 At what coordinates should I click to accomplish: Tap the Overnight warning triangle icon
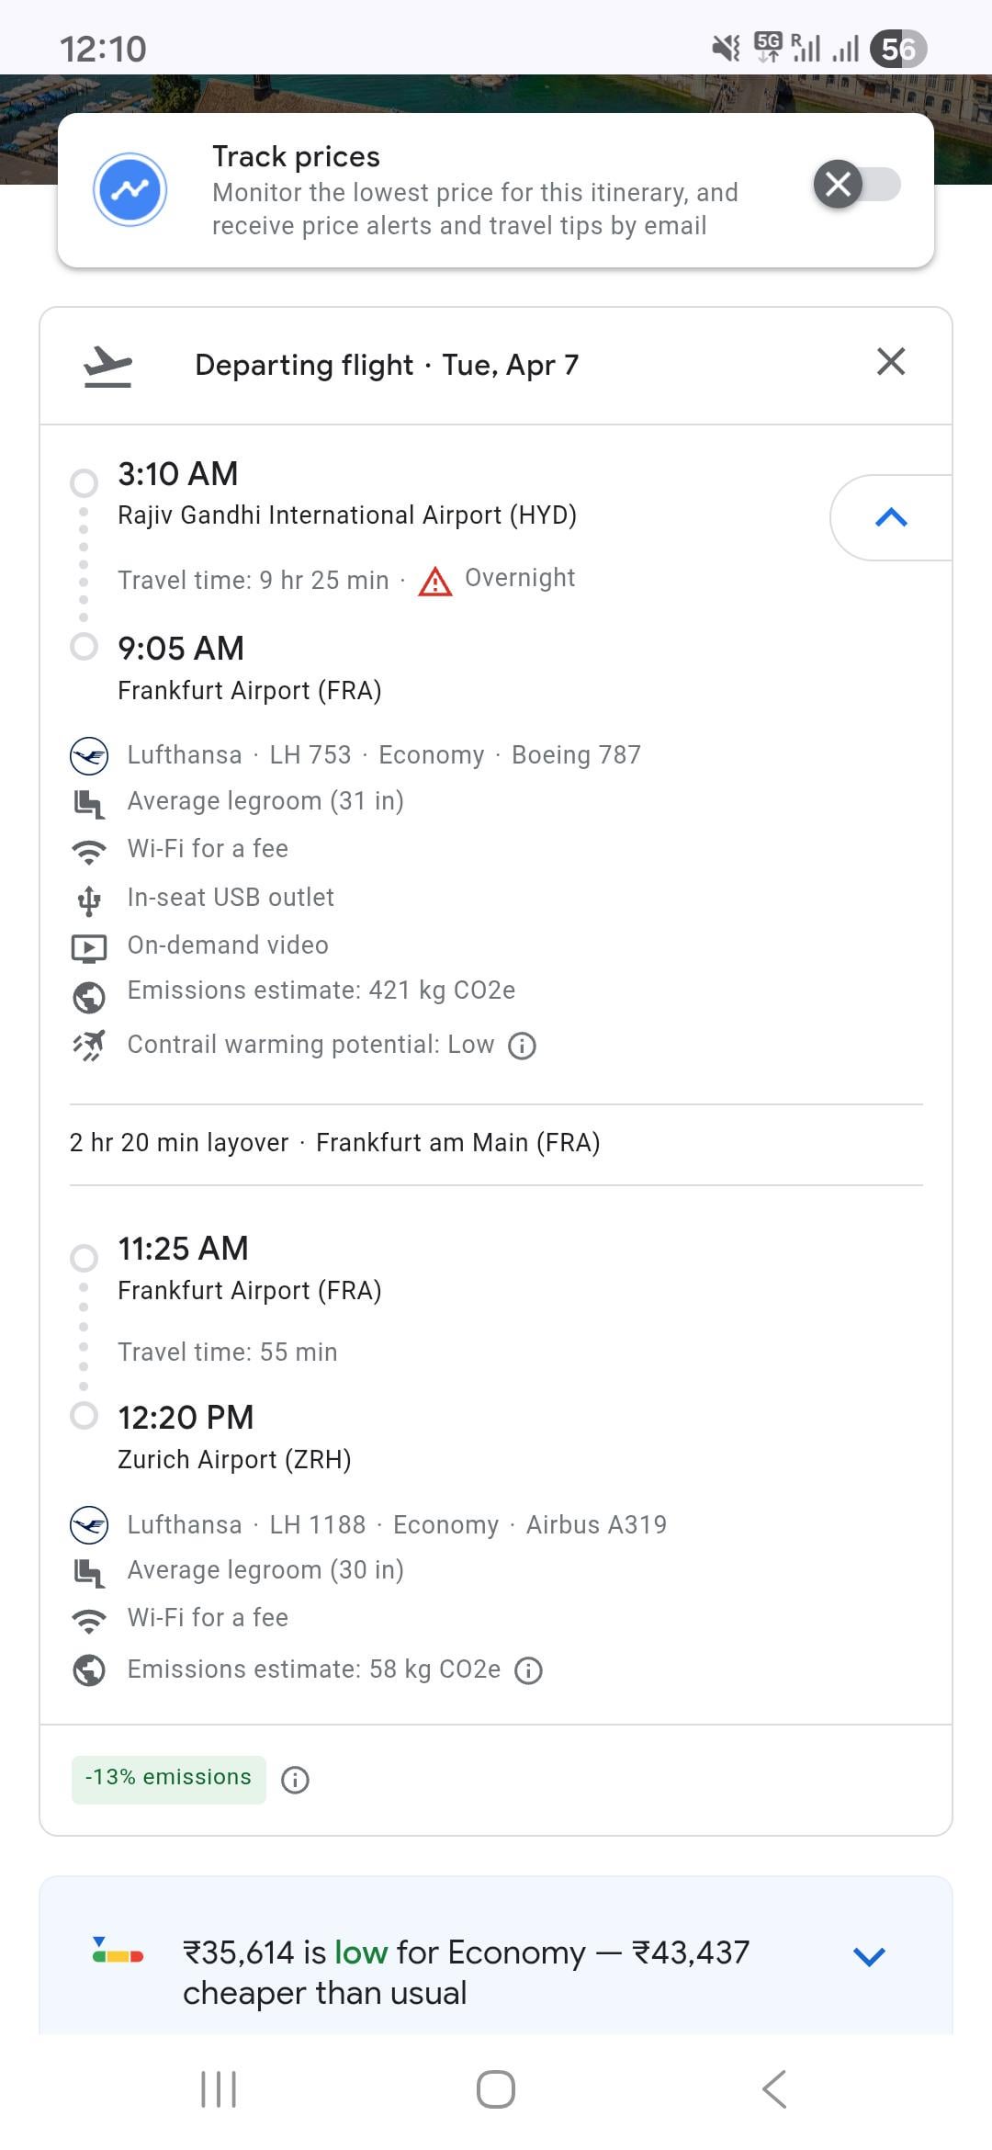click(x=435, y=581)
